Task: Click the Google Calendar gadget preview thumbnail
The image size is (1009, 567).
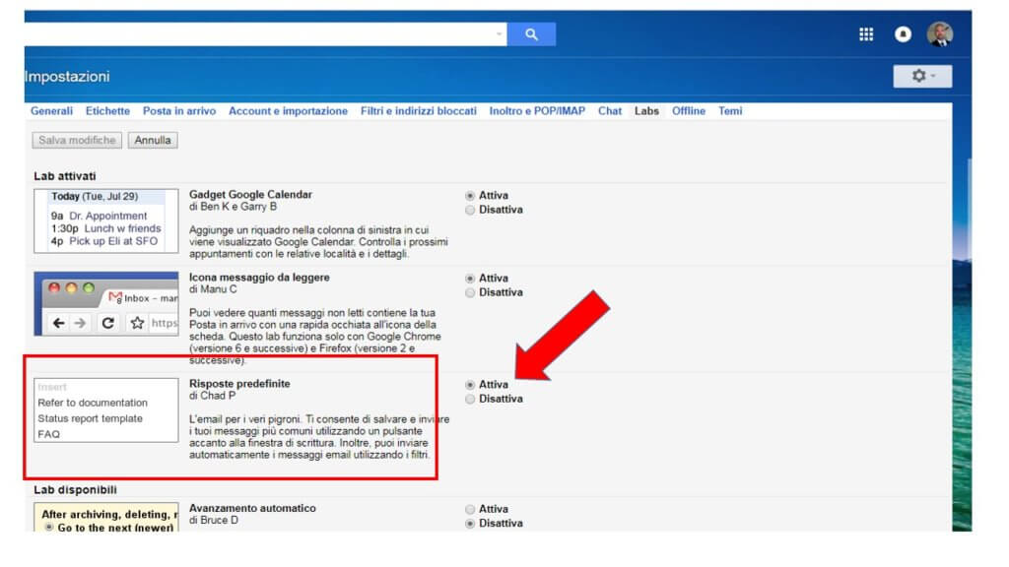Action: click(x=106, y=220)
